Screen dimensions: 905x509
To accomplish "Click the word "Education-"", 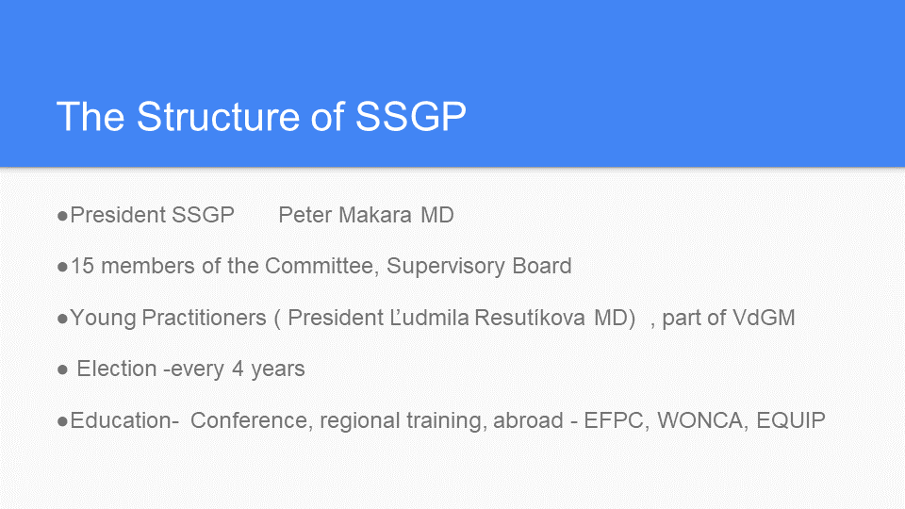I will point(124,420).
